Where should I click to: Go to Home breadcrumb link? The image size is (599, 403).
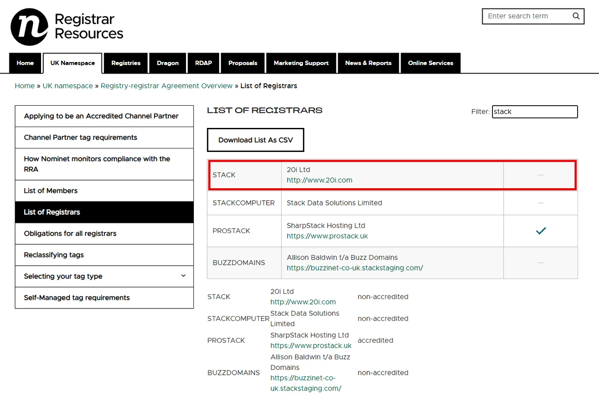[25, 86]
